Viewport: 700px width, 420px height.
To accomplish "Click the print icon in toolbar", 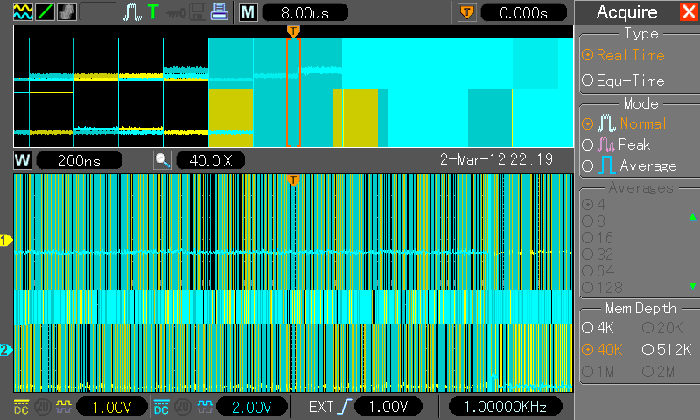I will pos(219,11).
